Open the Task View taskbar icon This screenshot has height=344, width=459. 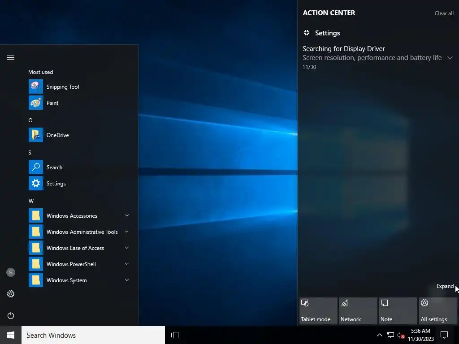(x=176, y=335)
